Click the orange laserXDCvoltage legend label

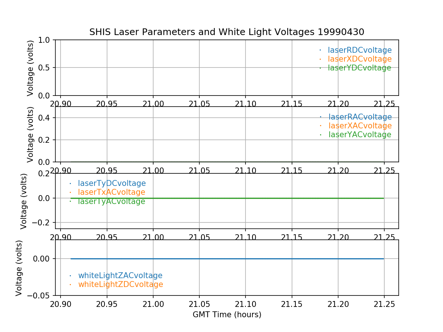pyautogui.click(x=360, y=59)
